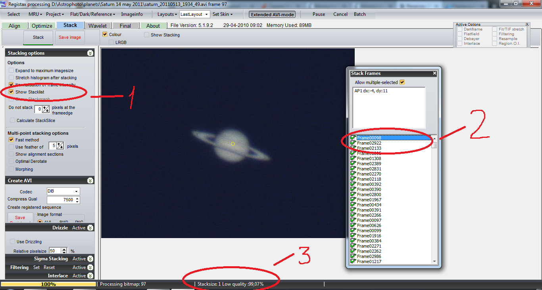This screenshot has width=542, height=290.
Task: Click the yellow alignment point on Saturn
Action: [x=233, y=144]
